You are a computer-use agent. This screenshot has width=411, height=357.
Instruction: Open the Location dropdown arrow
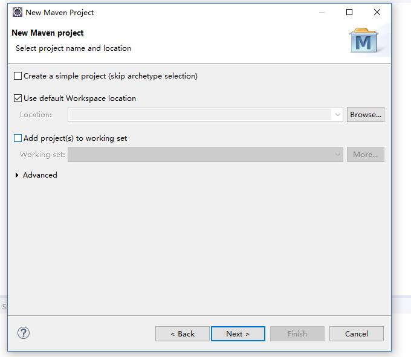[x=338, y=115]
